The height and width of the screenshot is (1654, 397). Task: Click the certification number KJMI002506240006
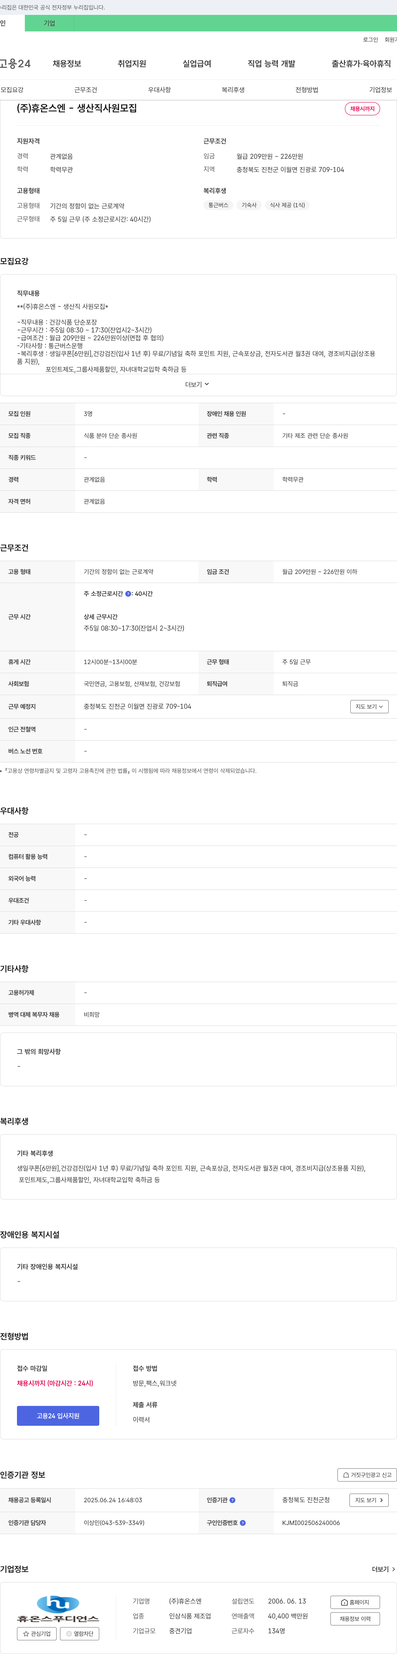coord(311,1523)
